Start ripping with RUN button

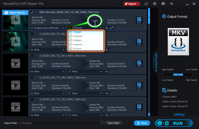click(174, 123)
